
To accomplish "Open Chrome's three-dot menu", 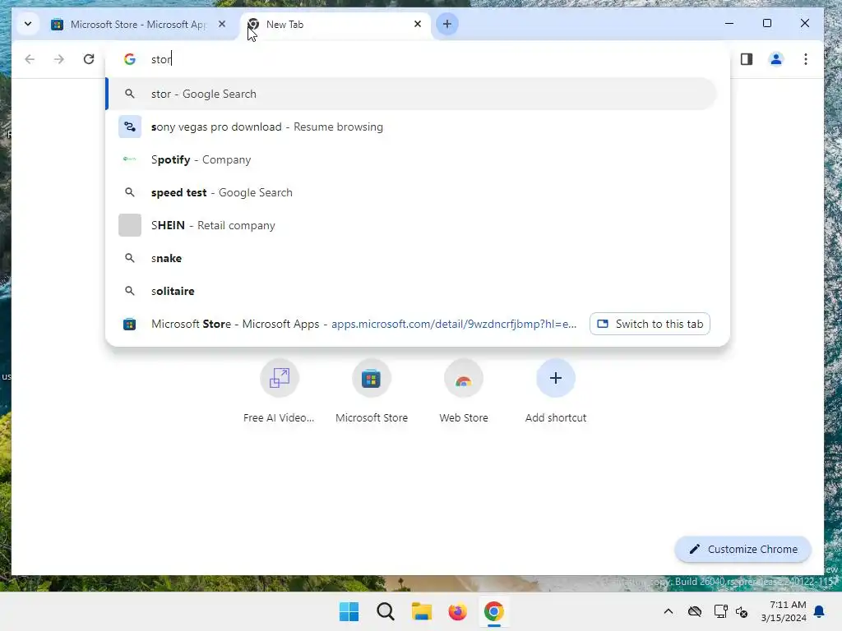I will [x=806, y=59].
